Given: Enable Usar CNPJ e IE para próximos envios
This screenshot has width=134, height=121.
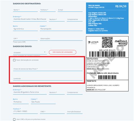Looking at the screenshot, I should [x=14, y=119].
